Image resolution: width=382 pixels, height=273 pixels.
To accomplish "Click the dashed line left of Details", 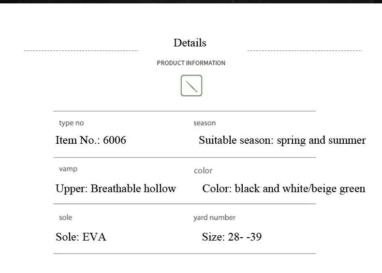I will click(81, 50).
